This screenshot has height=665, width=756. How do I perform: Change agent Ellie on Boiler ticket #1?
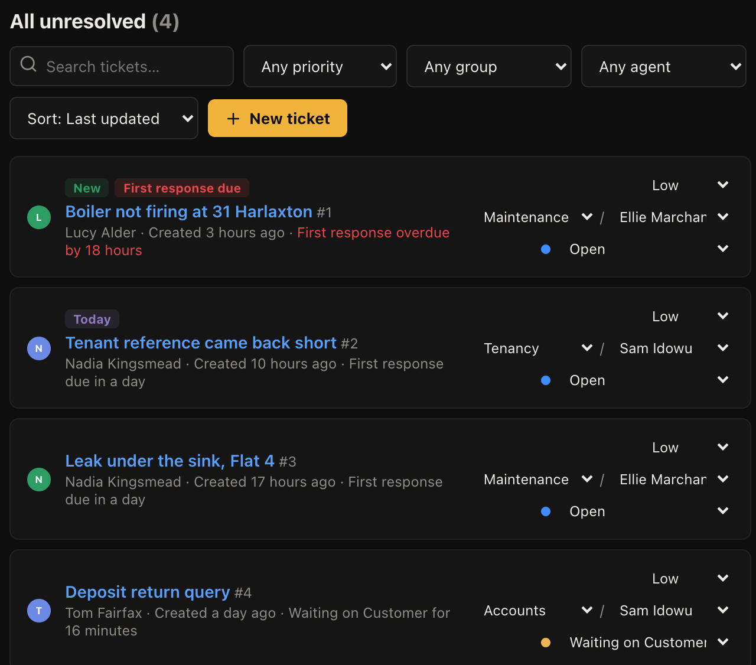click(x=673, y=217)
